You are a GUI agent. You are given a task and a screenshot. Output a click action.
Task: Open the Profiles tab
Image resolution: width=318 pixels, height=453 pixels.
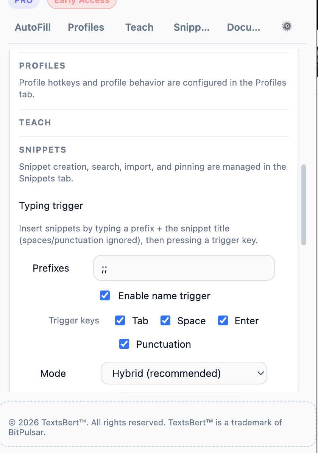pos(86,27)
